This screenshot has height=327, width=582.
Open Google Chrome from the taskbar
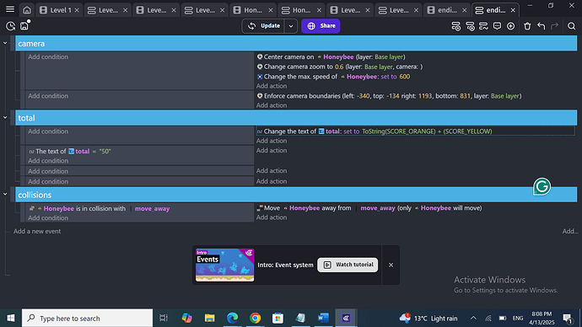(255, 318)
